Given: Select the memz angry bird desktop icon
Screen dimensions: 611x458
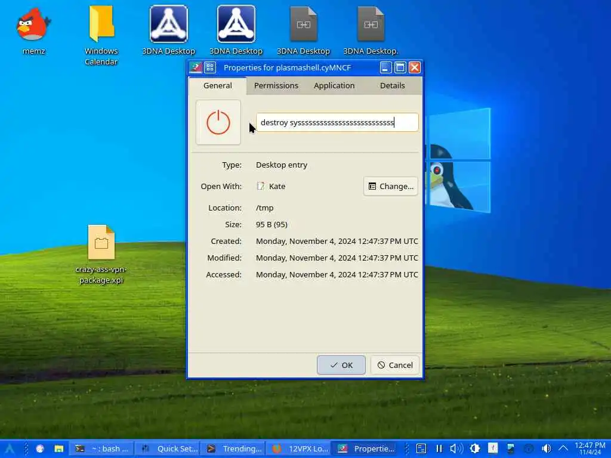Looking at the screenshot, I should [x=33, y=24].
